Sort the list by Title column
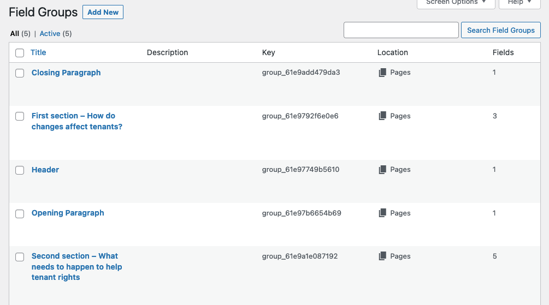This screenshot has height=305, width=549. tap(38, 52)
